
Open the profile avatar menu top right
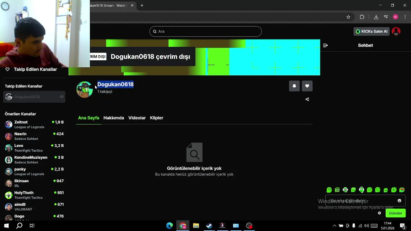point(396,31)
